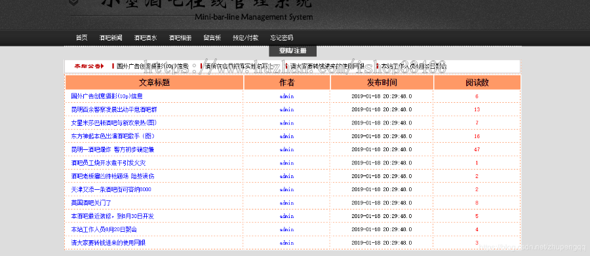Click admin author in the 女星米莎巴顿 row
Viewport: 590px width, 256px height.
click(x=286, y=123)
